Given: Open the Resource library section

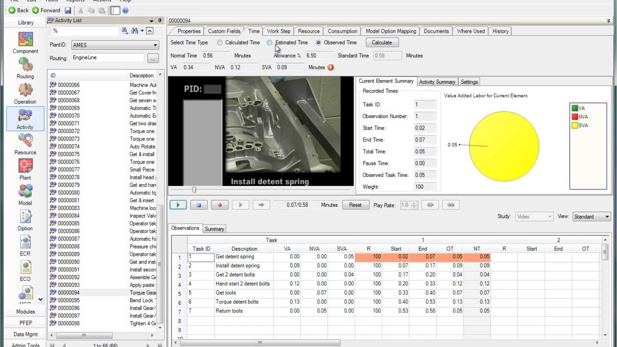Looking at the screenshot, I should (x=25, y=144).
